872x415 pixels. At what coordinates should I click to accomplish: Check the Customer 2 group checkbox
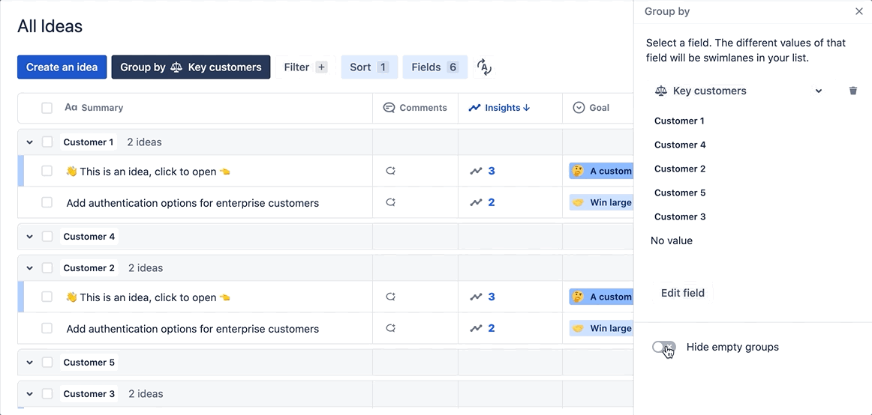click(x=47, y=268)
